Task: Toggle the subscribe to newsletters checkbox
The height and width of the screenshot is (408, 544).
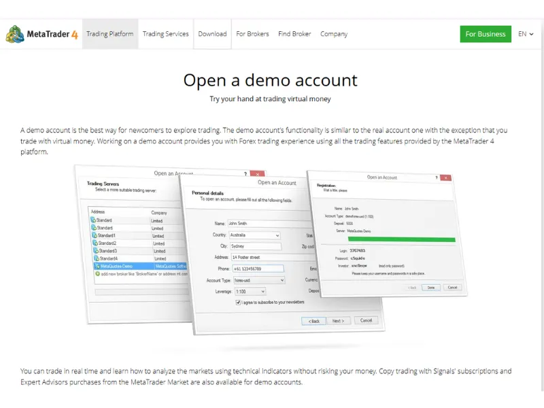Action: [x=238, y=303]
